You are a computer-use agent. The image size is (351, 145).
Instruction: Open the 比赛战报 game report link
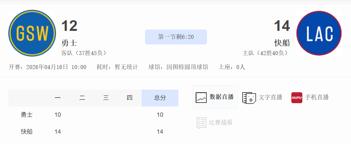click(x=221, y=122)
